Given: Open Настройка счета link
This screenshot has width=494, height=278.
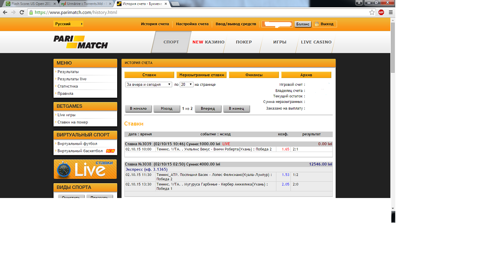Looking at the screenshot, I should (x=192, y=24).
